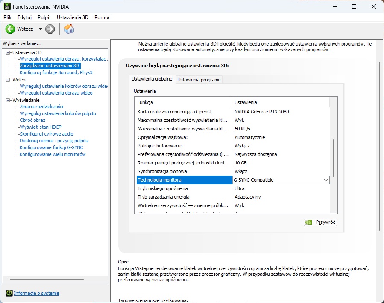Open Obróć obraz task
Viewport: 384px width, 303px height.
point(32,120)
